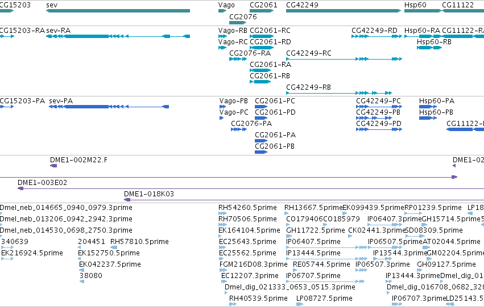Click the EC12207.3prime EST label
This screenshot has width=484, height=307.
pos(250,276)
